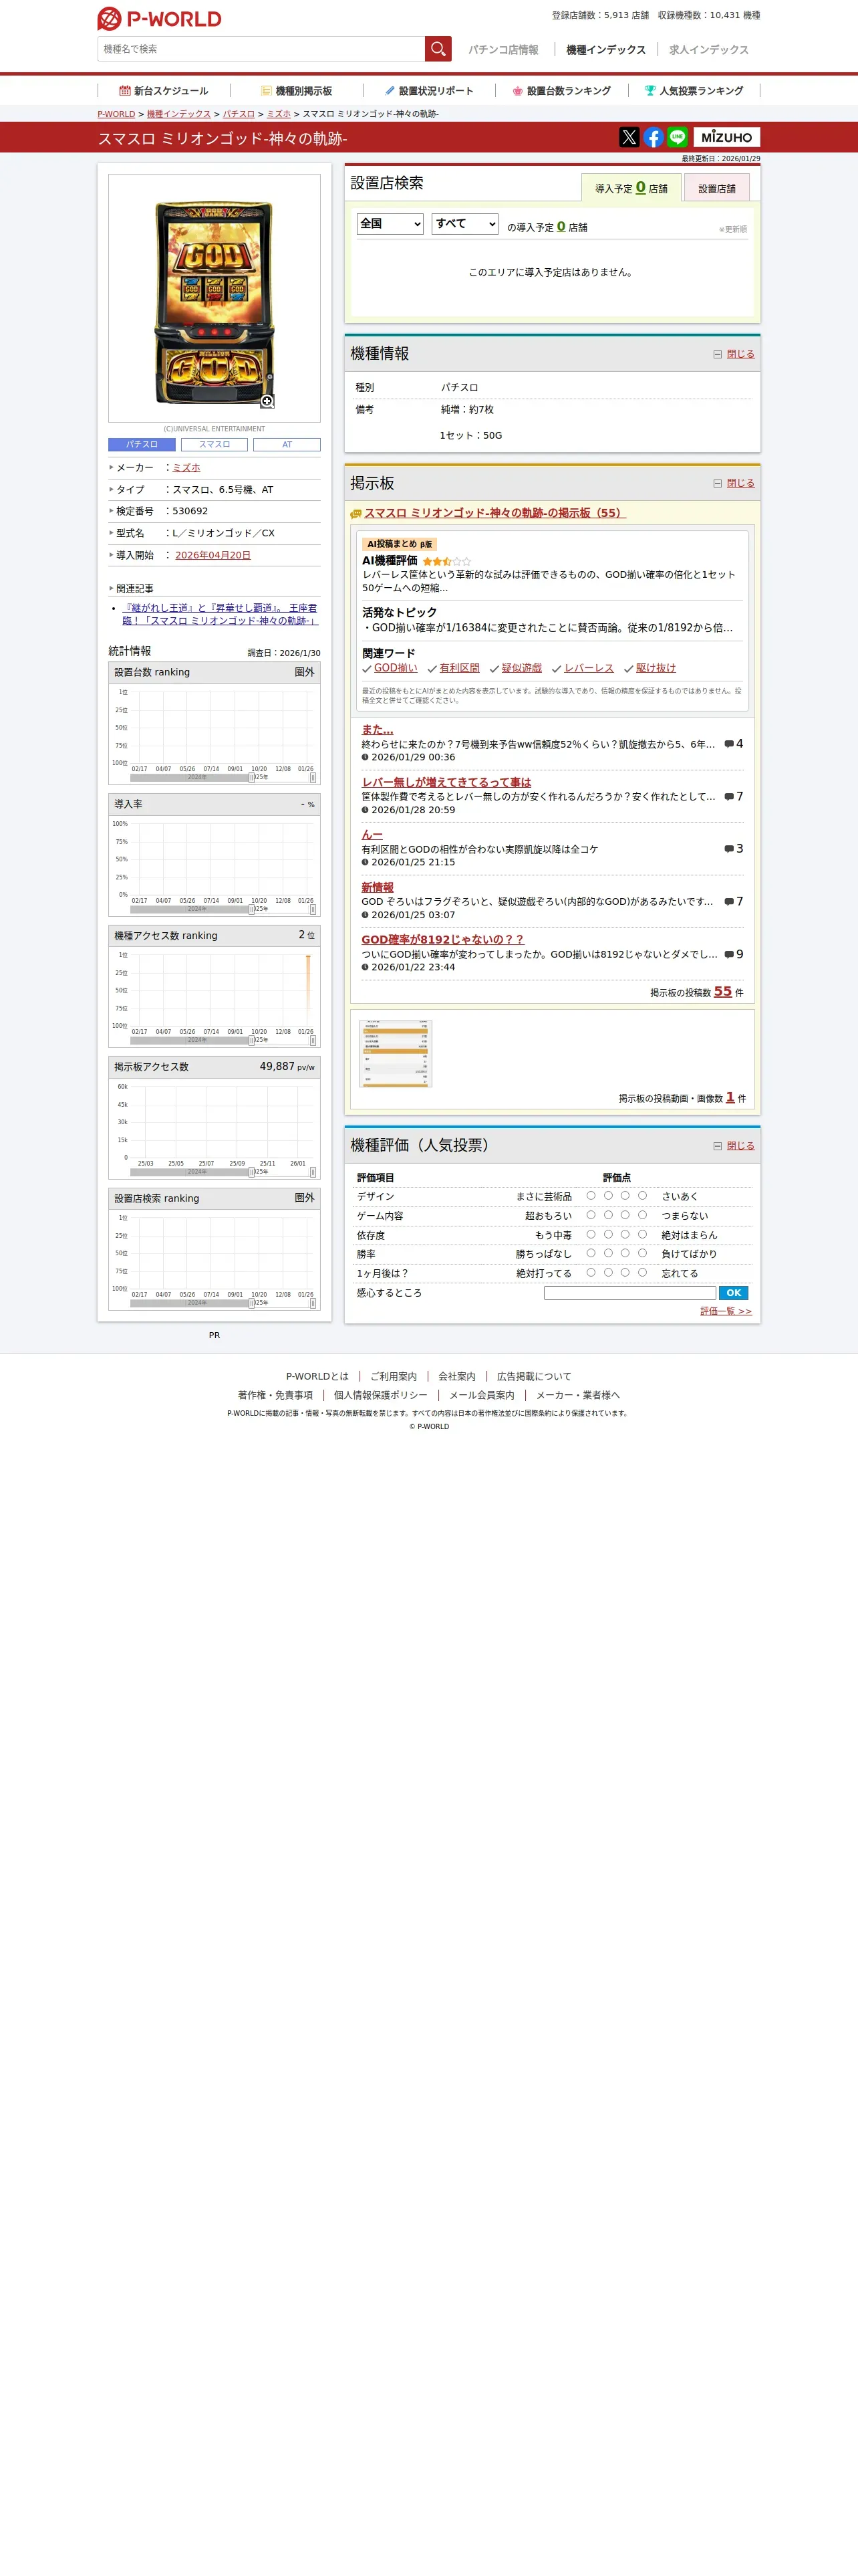858x2576 pixels.
Task: Open レバー無しが増えてきてるって事は thread
Action: (x=446, y=782)
